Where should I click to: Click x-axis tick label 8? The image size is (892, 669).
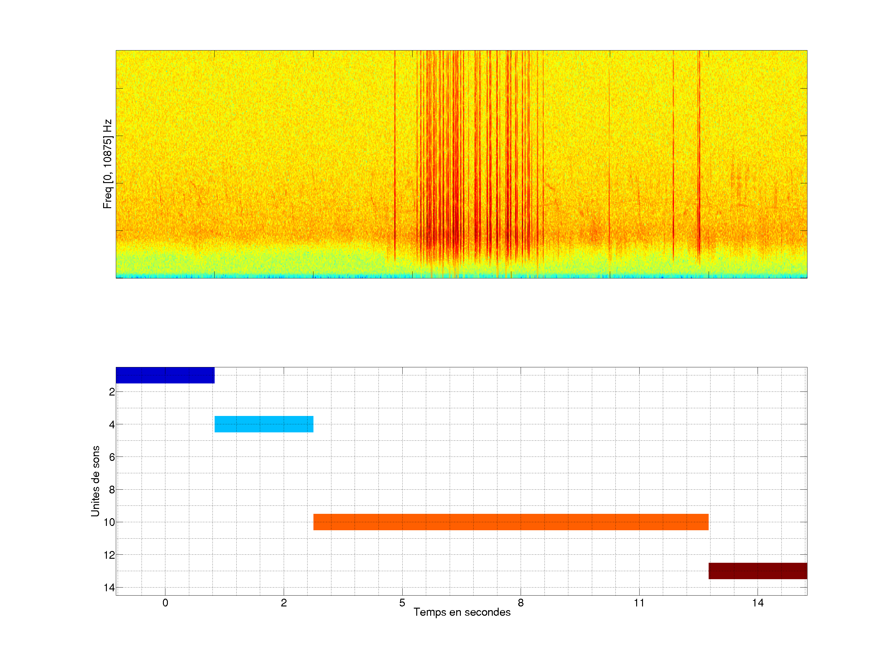[521, 603]
